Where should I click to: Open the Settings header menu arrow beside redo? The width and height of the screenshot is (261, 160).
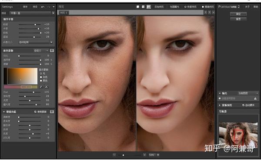(x=54, y=7)
